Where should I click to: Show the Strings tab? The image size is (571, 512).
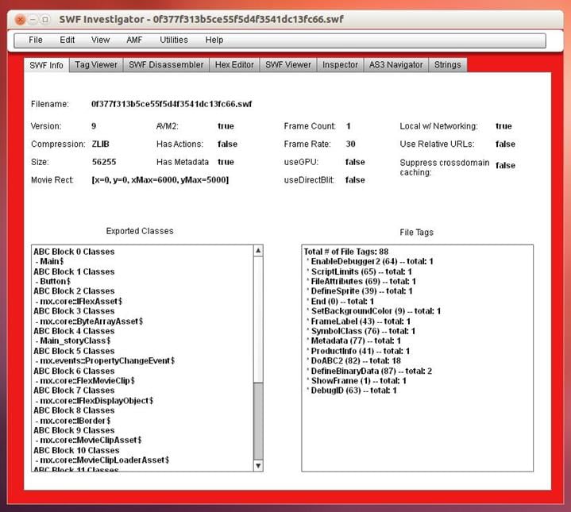(447, 65)
